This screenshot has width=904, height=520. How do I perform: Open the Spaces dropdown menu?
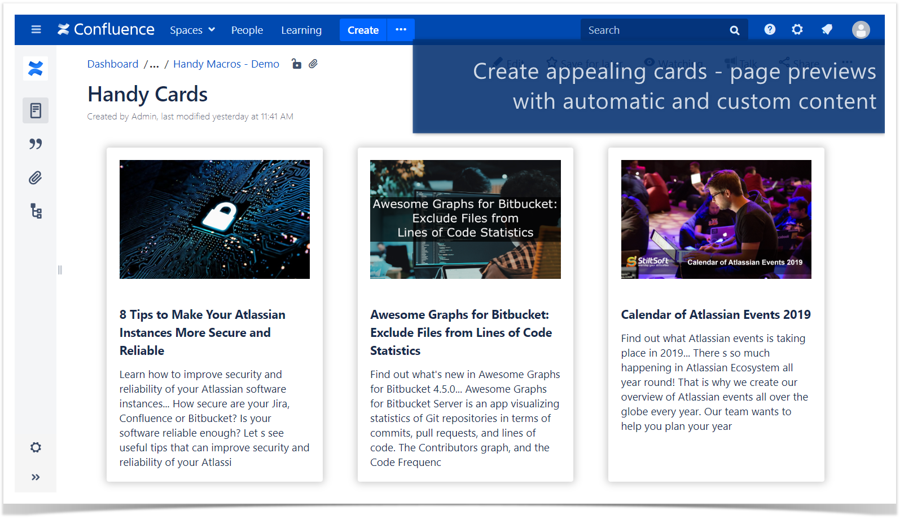pyautogui.click(x=192, y=30)
